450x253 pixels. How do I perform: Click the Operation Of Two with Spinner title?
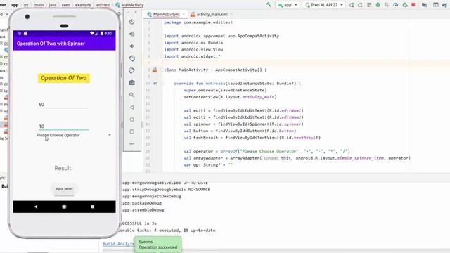(x=51, y=44)
